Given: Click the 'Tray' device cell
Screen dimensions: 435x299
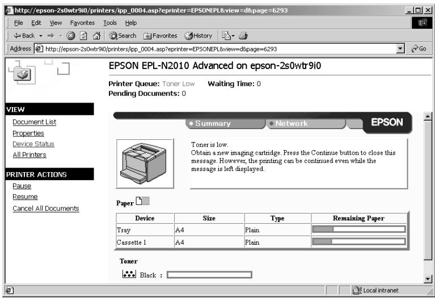Looking at the screenshot, I should (145, 230).
